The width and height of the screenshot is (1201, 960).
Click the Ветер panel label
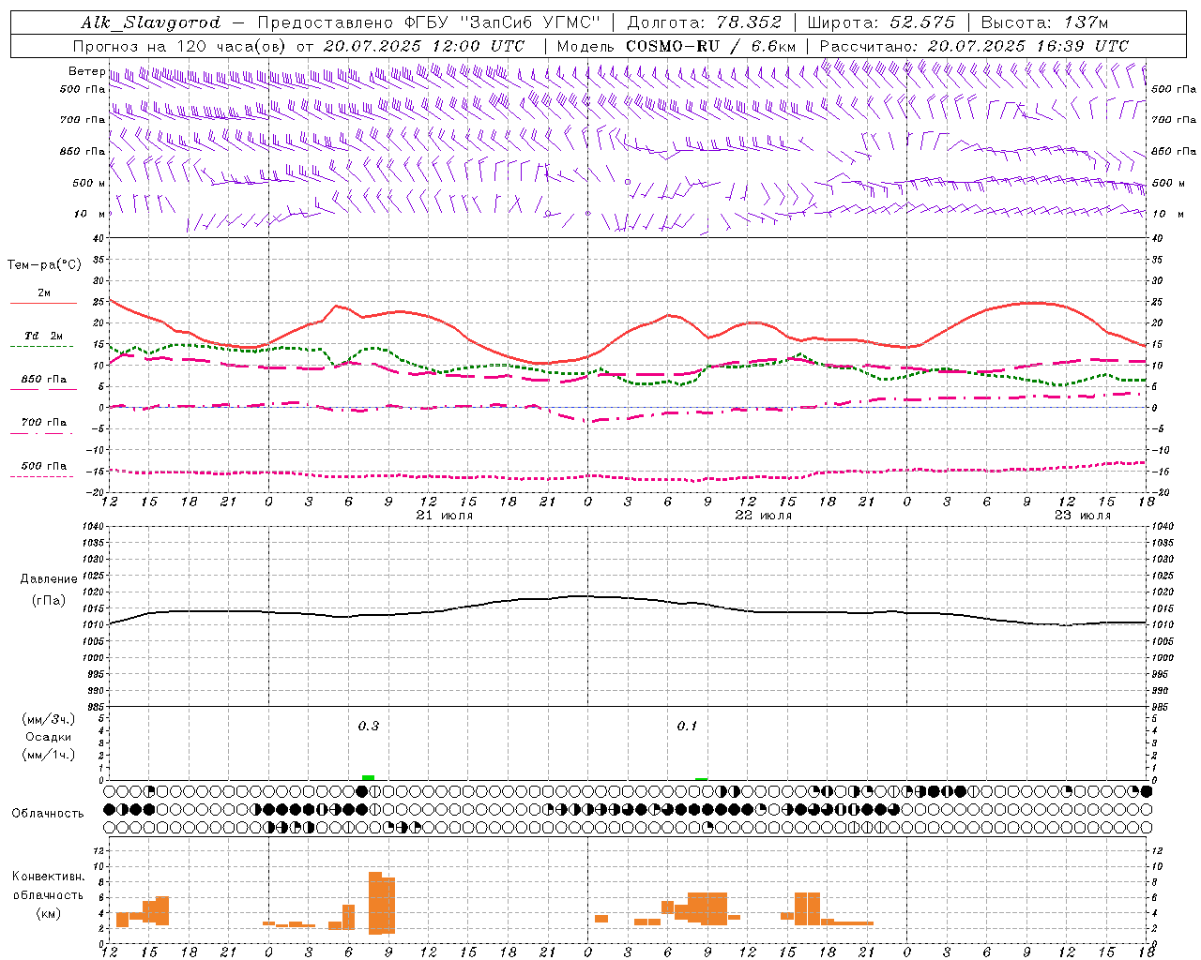click(x=86, y=71)
